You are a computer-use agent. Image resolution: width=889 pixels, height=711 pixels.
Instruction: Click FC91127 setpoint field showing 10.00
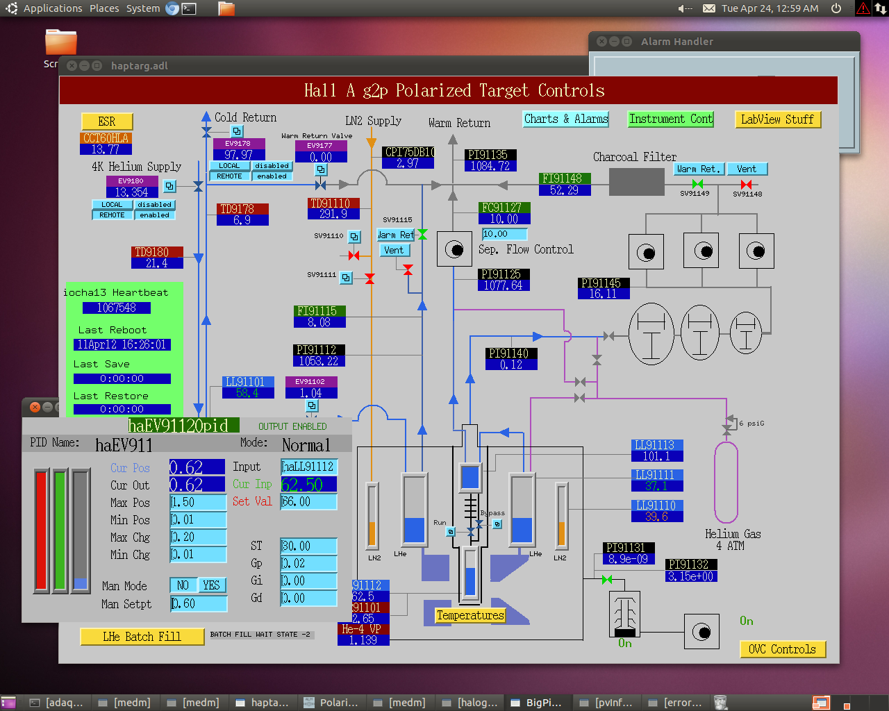(x=505, y=234)
